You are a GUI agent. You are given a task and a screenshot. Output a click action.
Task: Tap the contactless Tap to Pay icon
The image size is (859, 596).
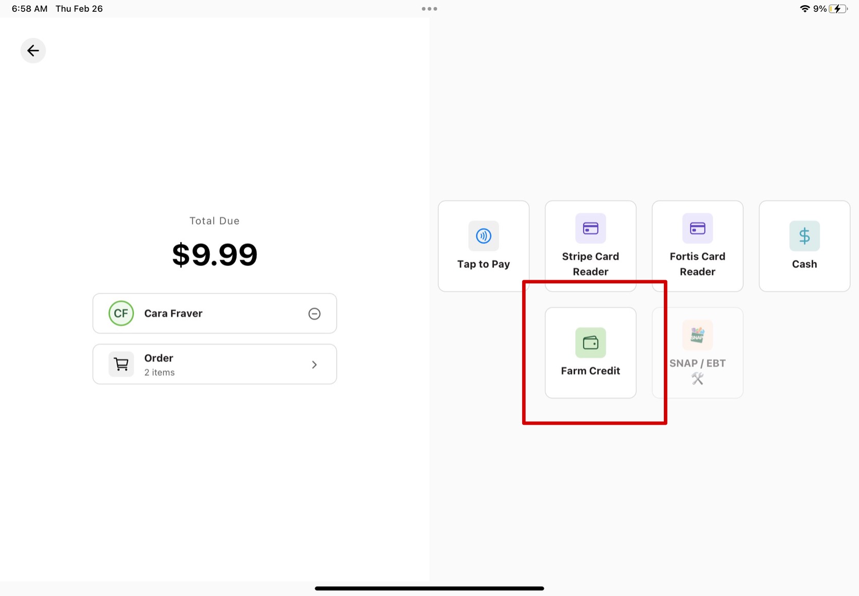(x=483, y=236)
